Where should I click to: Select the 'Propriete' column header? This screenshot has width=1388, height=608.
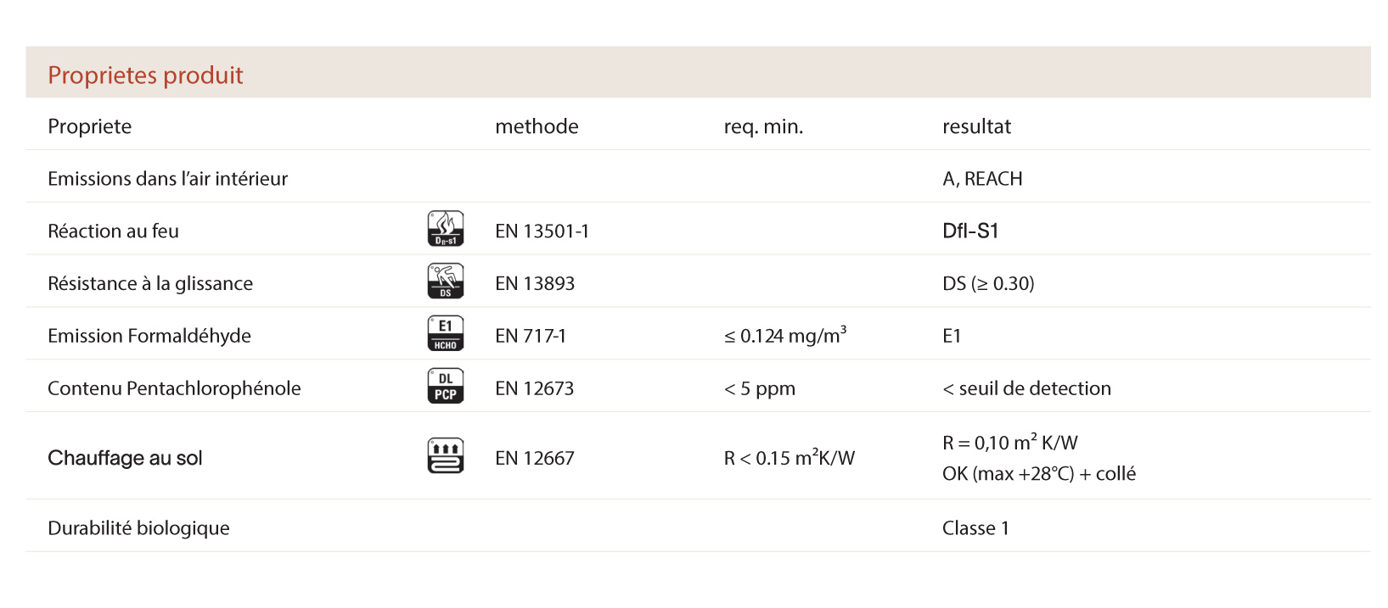tap(90, 127)
